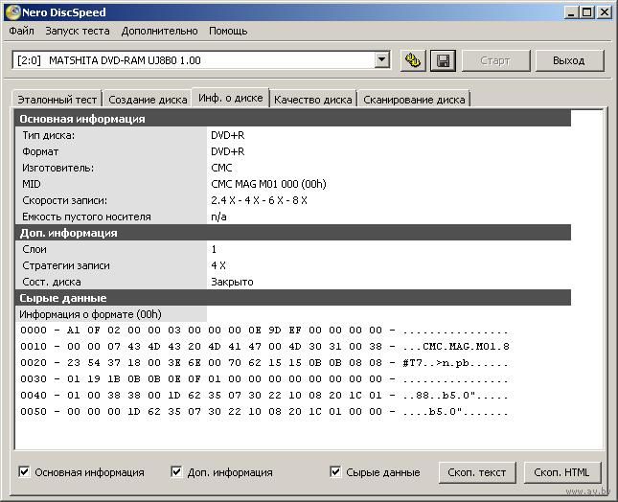Click the Стратегии записи value 4 X
Viewport: 618px width, 502px height.
pos(218,265)
